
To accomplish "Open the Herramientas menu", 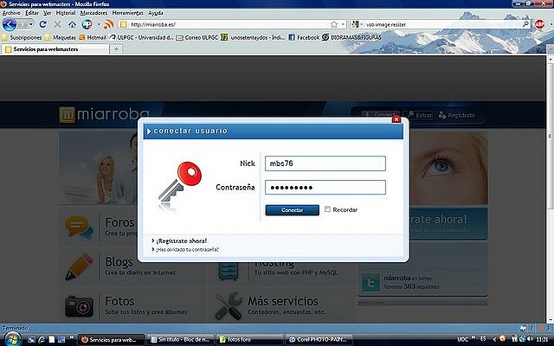I will click(x=127, y=13).
